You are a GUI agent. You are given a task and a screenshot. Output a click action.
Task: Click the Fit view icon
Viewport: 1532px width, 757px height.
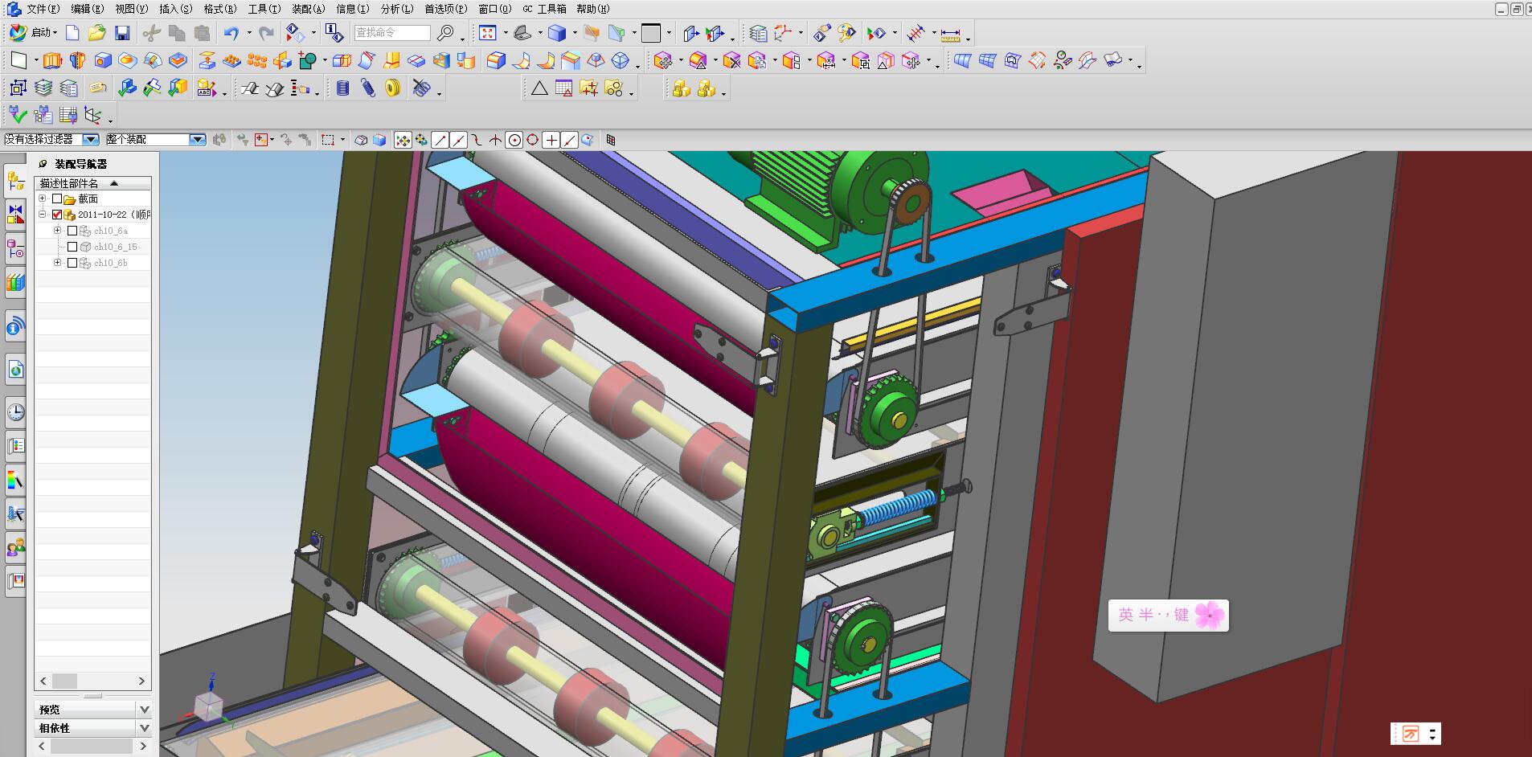click(488, 33)
